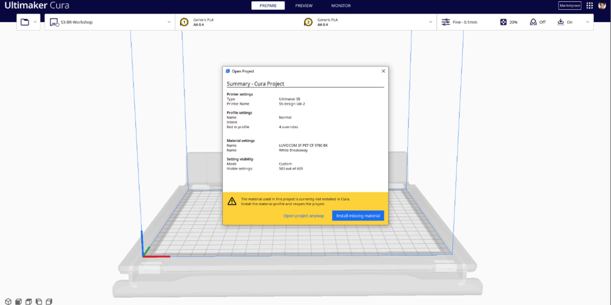Expand the open file dropdown arrow
The image size is (611, 305).
[35, 22]
